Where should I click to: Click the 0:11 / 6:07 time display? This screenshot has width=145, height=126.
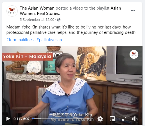[21, 119]
